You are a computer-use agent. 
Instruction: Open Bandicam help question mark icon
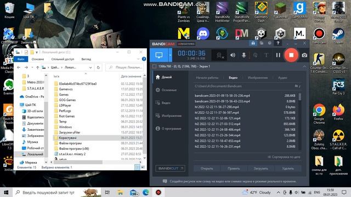point(278,43)
